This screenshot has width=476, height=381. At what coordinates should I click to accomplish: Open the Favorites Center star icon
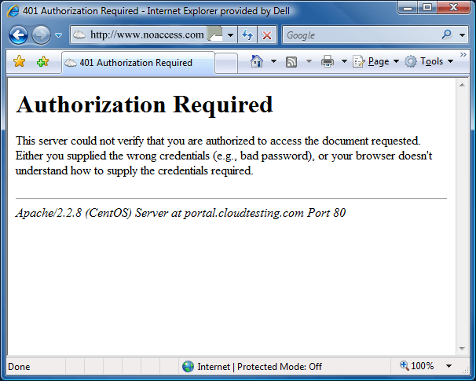[x=19, y=61]
